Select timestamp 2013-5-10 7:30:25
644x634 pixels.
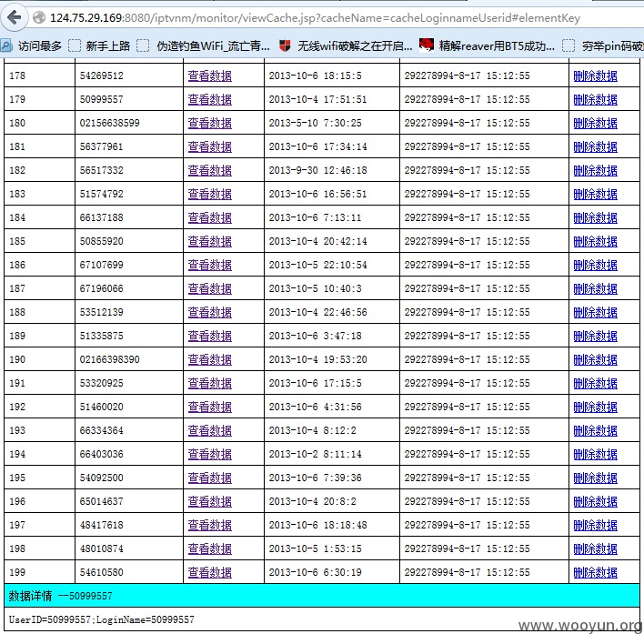(x=315, y=123)
